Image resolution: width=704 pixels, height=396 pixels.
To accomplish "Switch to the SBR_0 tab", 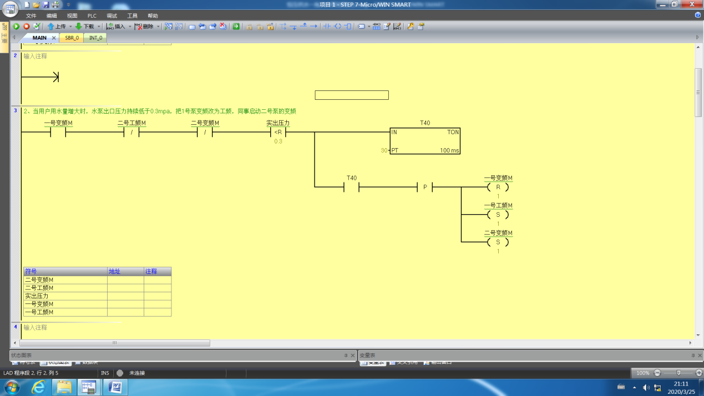I will pyautogui.click(x=72, y=38).
